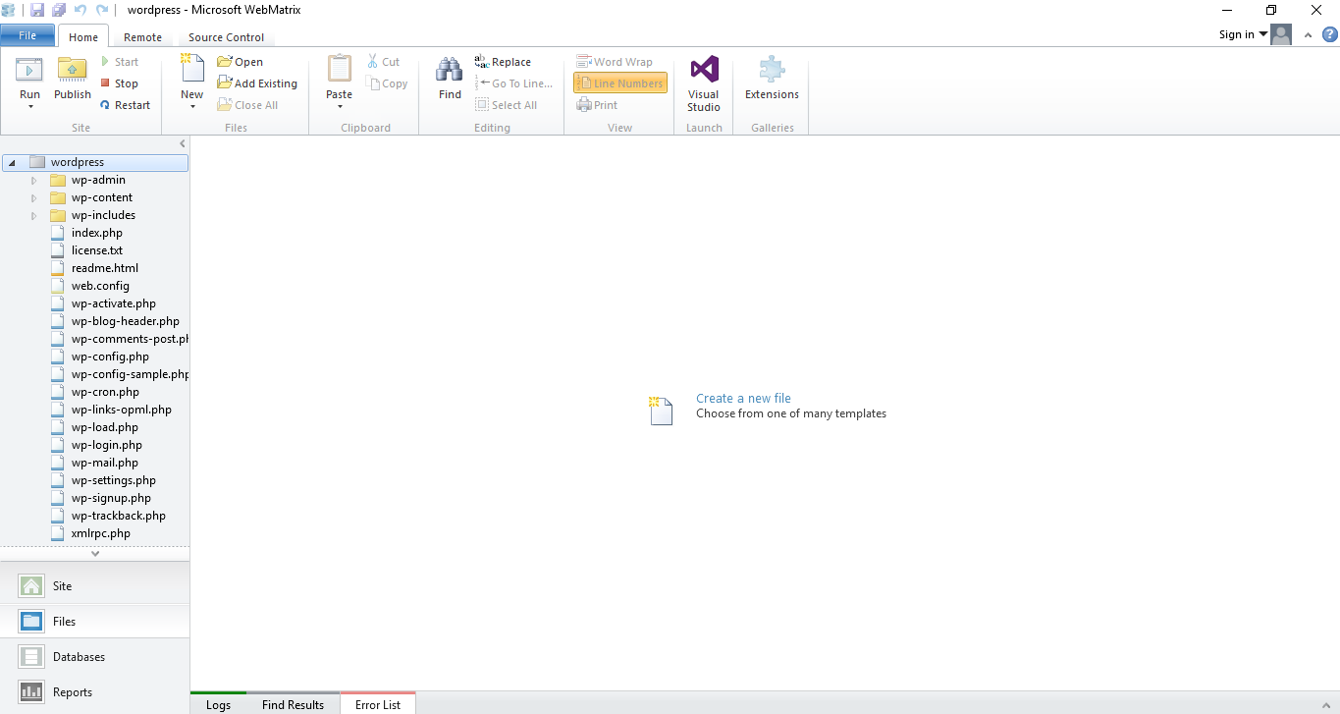
Task: Open the Reports workspace
Action: (95, 692)
